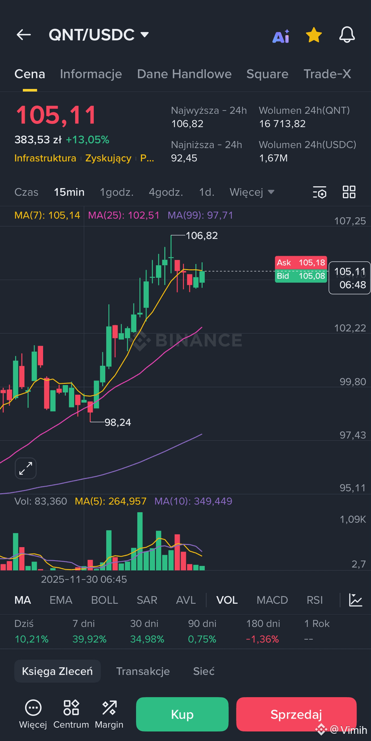Expand the QNT/USDC pair selector

point(99,35)
